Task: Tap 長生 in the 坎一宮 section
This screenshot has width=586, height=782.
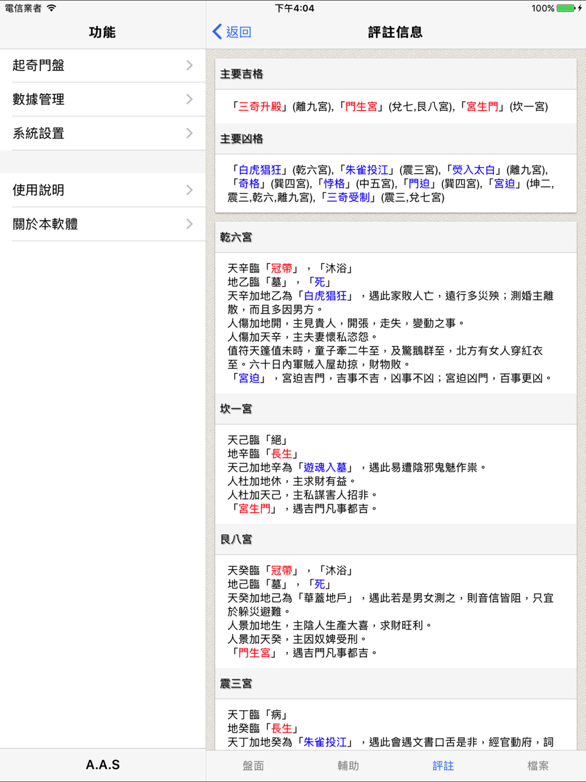Action: point(281,454)
